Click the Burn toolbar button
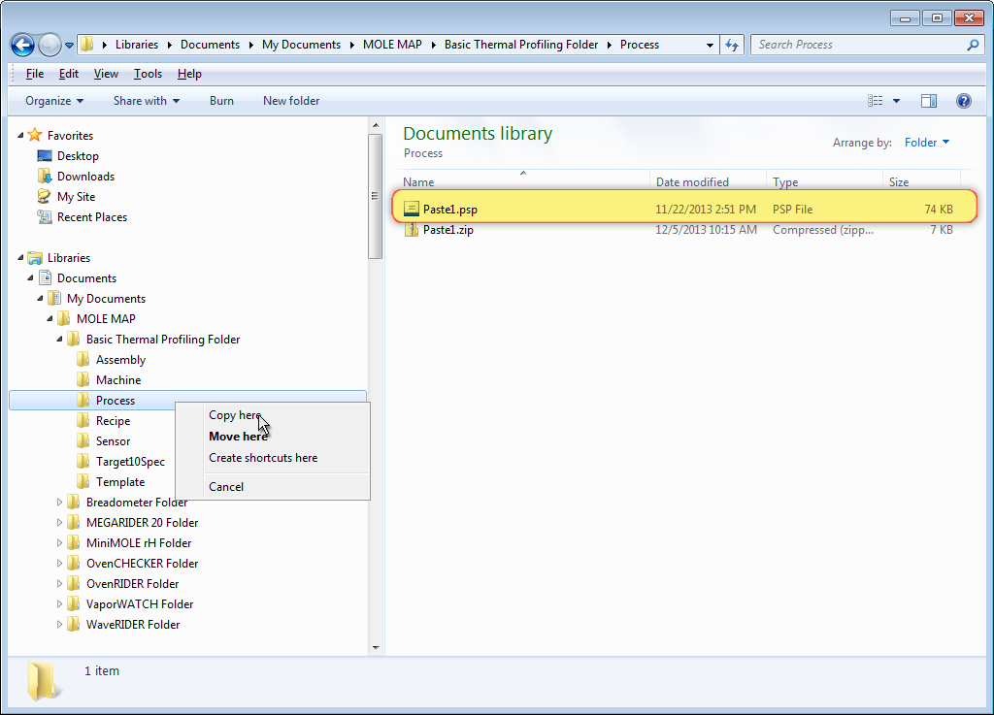Image resolution: width=994 pixels, height=715 pixels. coord(222,101)
